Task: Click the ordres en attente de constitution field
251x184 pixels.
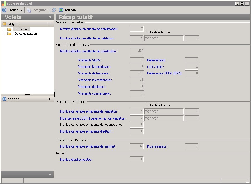Action: (x=137, y=51)
